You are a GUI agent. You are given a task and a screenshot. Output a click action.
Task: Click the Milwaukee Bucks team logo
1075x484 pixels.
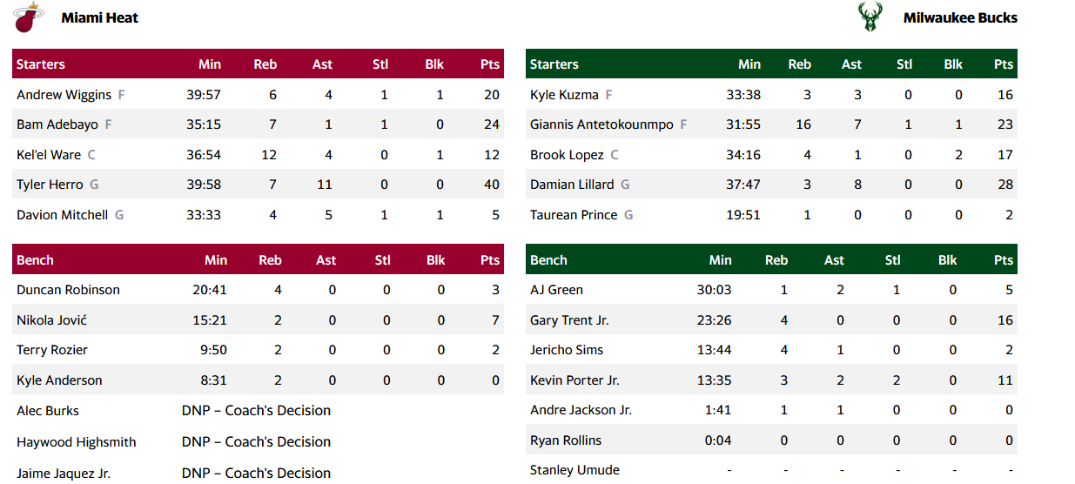click(x=870, y=17)
